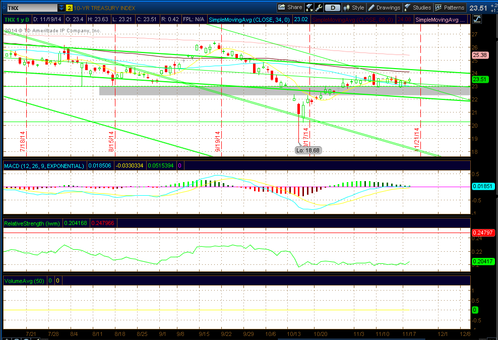Click the 9/15 date on time axis
This screenshot has height=340, width=498.
[204, 334]
